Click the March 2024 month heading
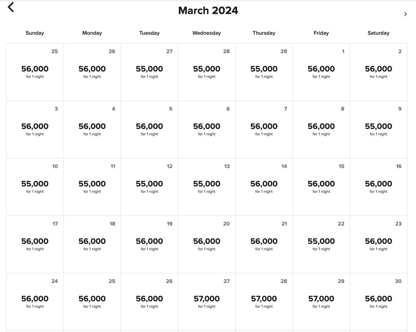 coord(208,11)
